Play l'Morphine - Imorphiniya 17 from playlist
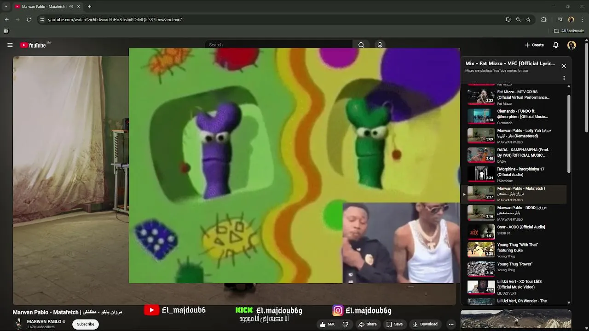This screenshot has height=331, width=589. pyautogui.click(x=514, y=174)
